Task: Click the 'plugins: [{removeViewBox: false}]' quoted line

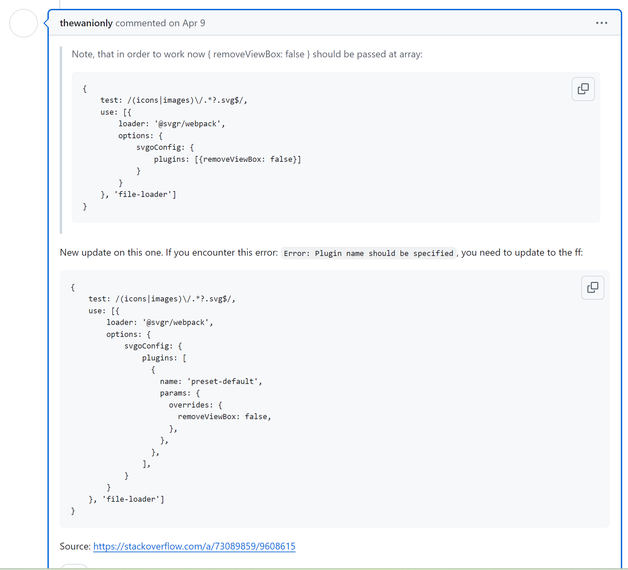Action: [x=227, y=159]
